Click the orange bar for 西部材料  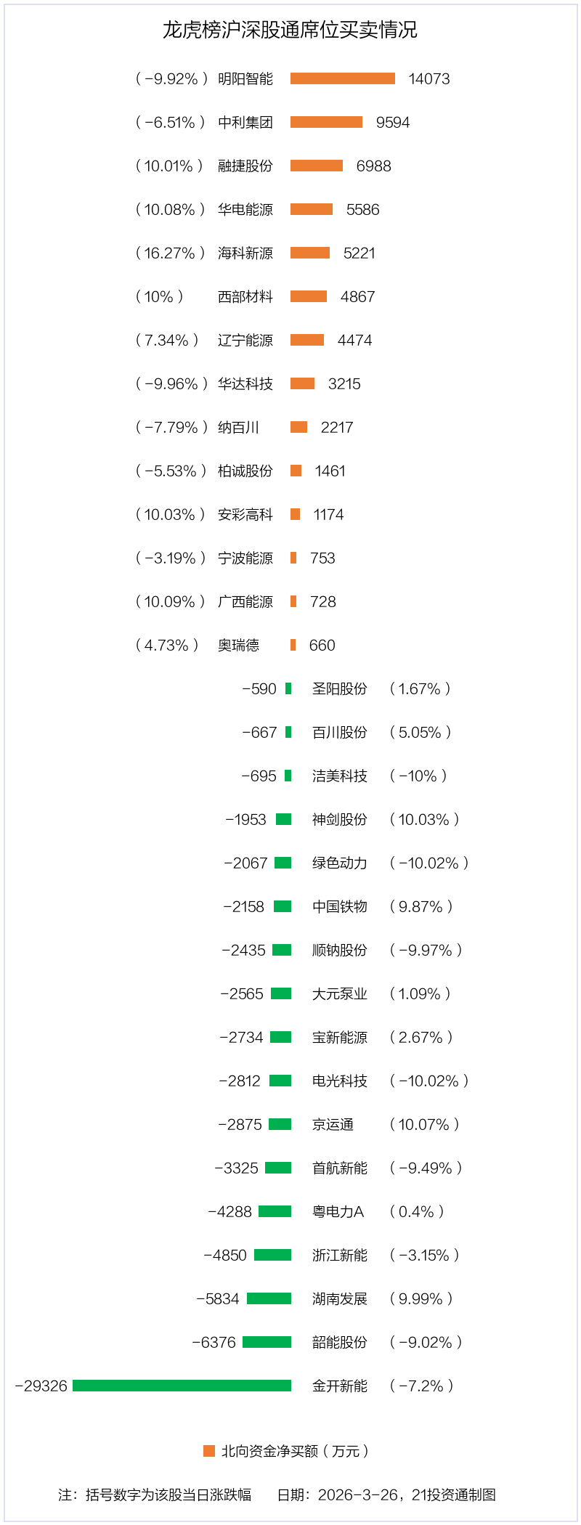coord(309,296)
